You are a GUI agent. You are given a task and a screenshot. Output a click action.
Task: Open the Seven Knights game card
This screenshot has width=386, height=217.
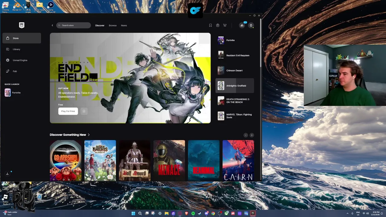click(100, 160)
